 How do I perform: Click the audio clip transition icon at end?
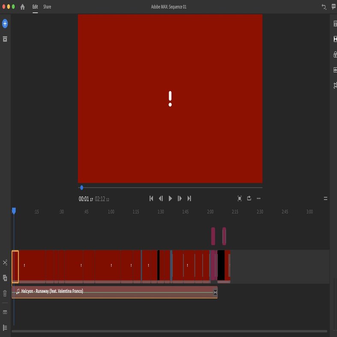pos(215,292)
